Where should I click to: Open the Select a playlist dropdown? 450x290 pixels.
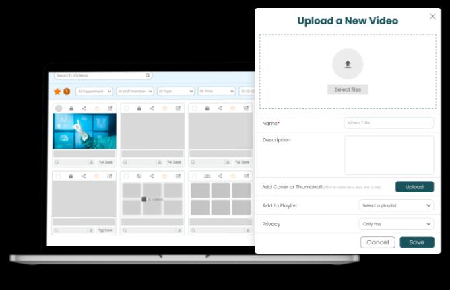tap(396, 205)
